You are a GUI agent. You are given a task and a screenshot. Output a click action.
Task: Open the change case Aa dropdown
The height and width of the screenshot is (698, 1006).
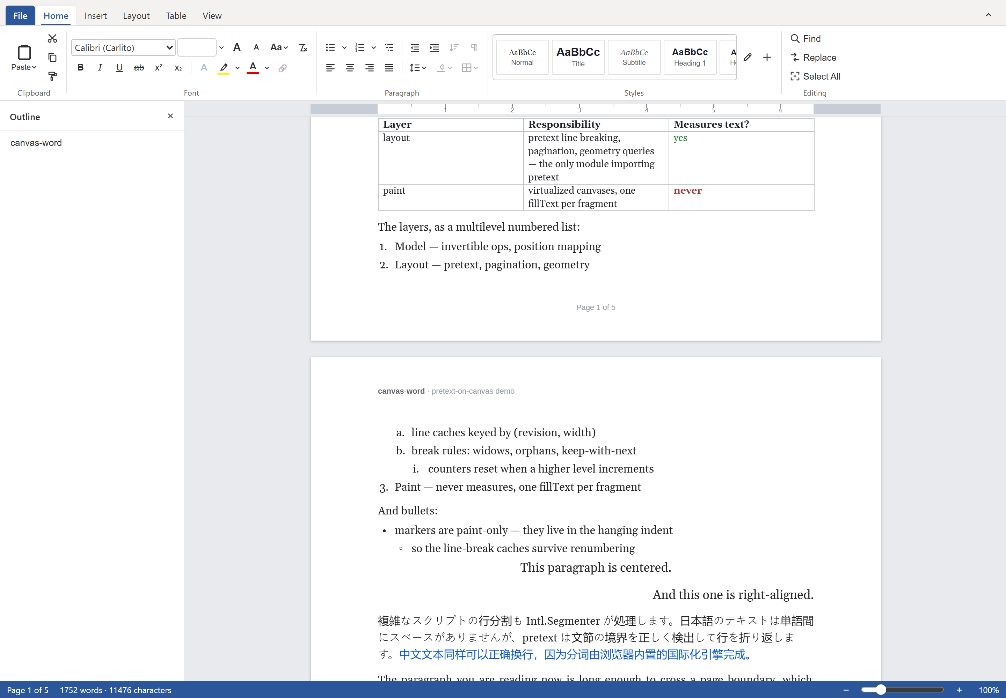[x=279, y=47]
